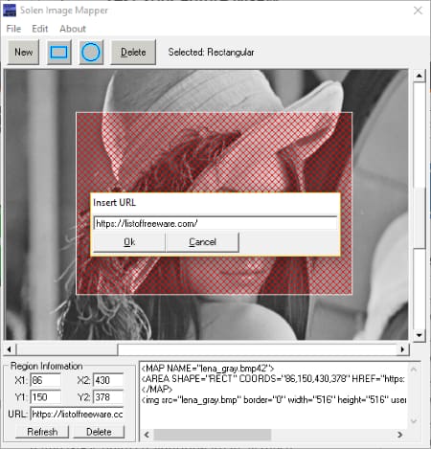Click the X2 coordinate field
431x449 pixels.
click(108, 380)
